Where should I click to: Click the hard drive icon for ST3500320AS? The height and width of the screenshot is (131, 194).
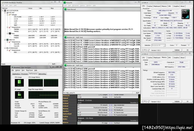tap(7, 48)
